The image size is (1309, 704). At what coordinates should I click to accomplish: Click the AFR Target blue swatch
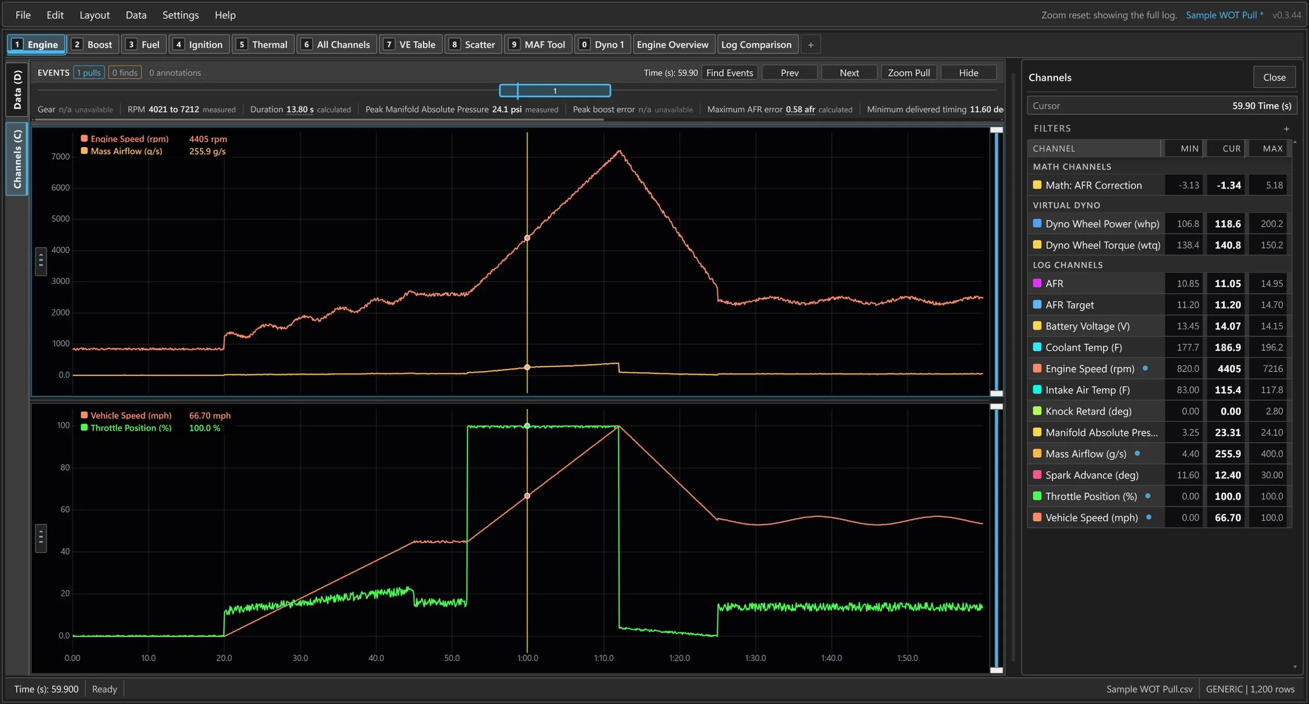click(x=1037, y=304)
